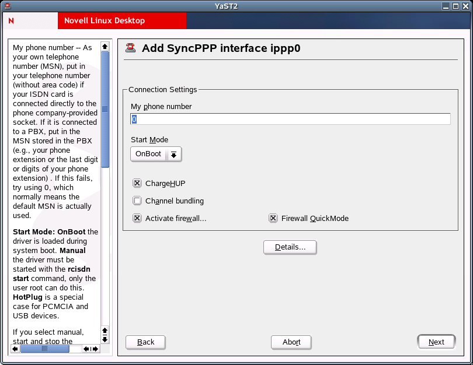Uncheck Firewall QuickMode
473x365 pixels.
point(273,218)
